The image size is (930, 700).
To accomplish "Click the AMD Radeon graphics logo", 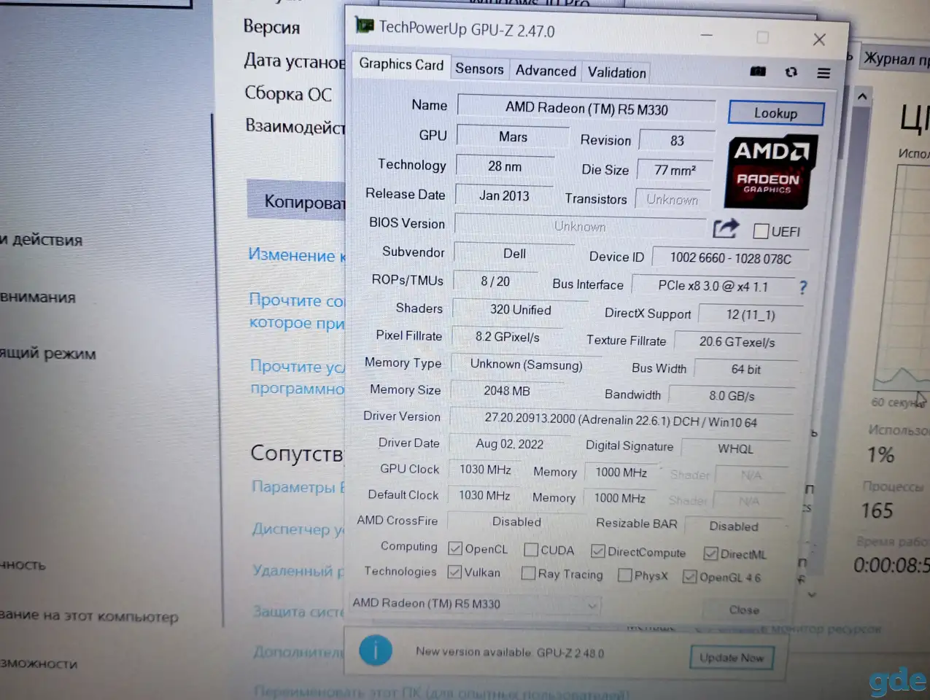I will point(770,171).
